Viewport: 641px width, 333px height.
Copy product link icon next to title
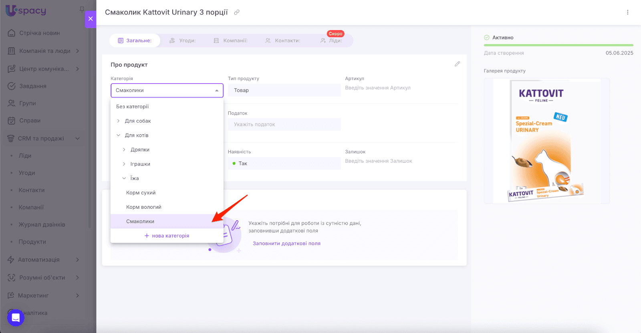237,12
